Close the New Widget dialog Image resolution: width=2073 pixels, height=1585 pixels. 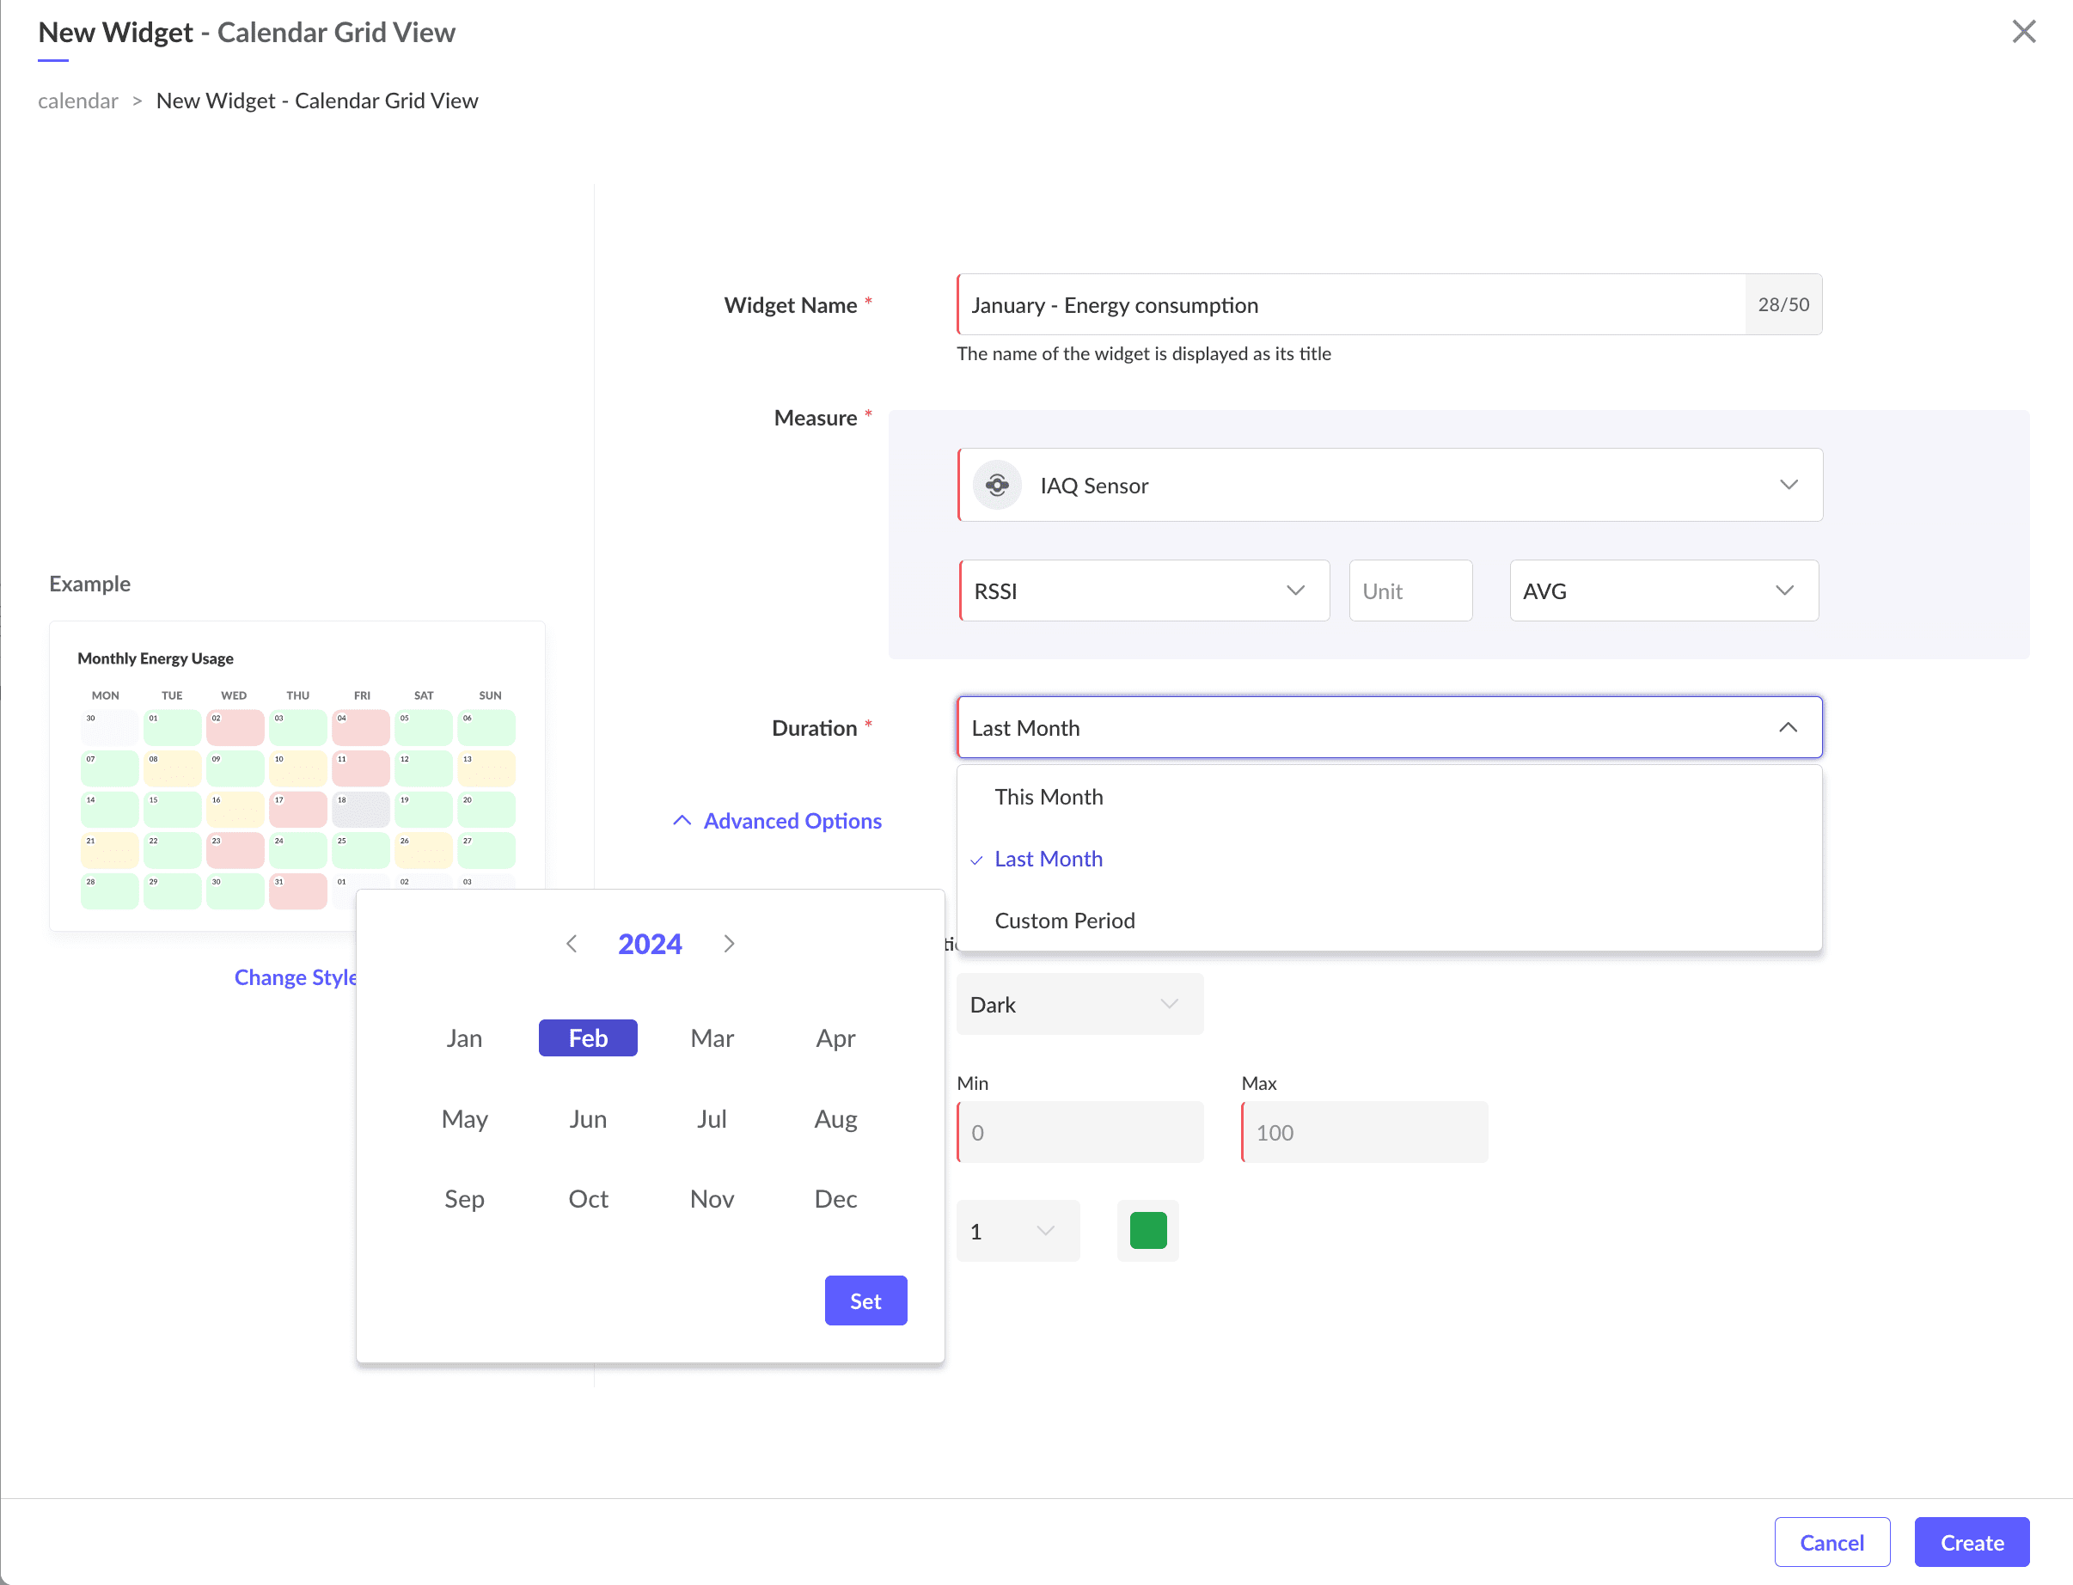point(2023,32)
